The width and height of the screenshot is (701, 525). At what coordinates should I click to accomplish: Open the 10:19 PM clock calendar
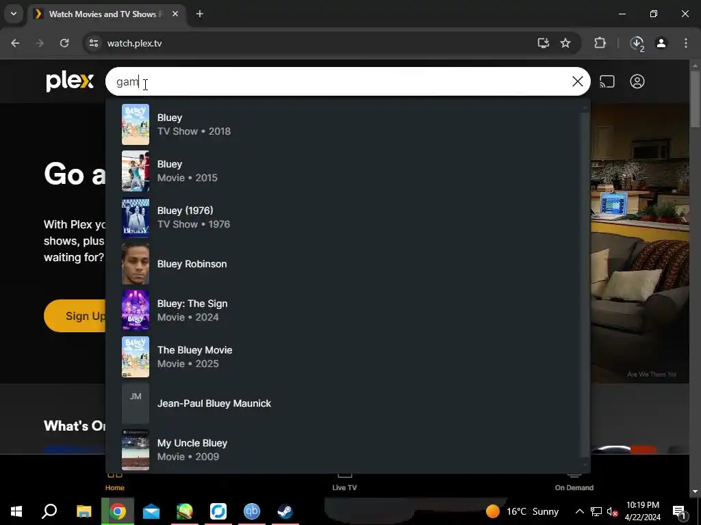(x=642, y=511)
